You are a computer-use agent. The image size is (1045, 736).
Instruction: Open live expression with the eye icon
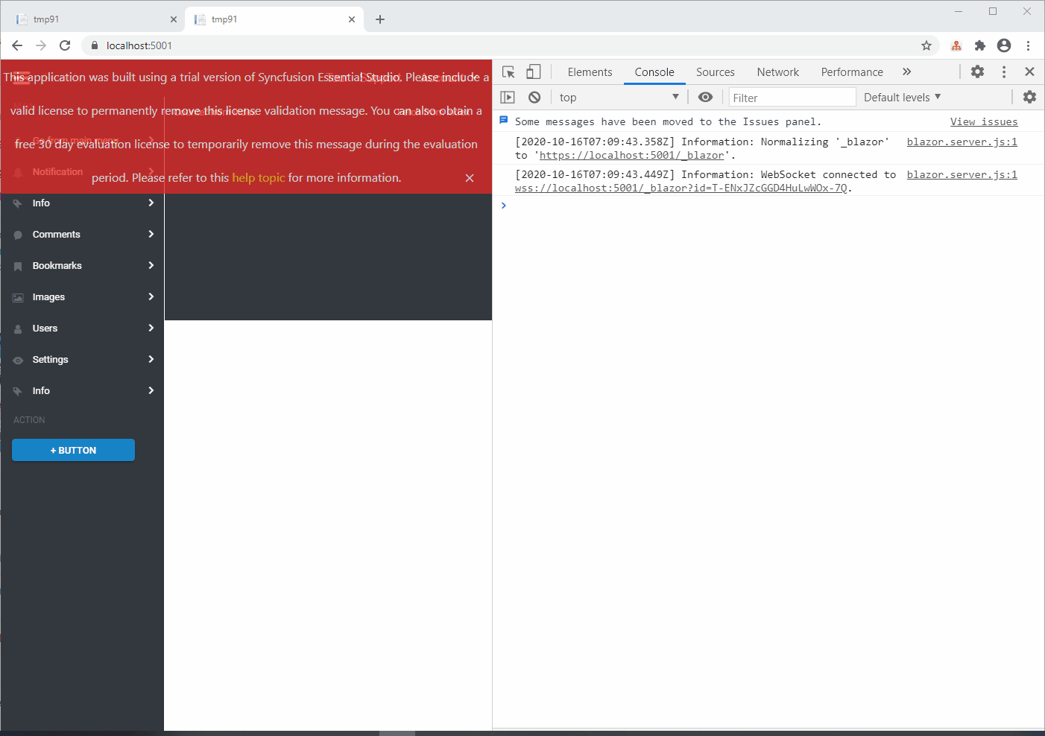click(x=705, y=98)
